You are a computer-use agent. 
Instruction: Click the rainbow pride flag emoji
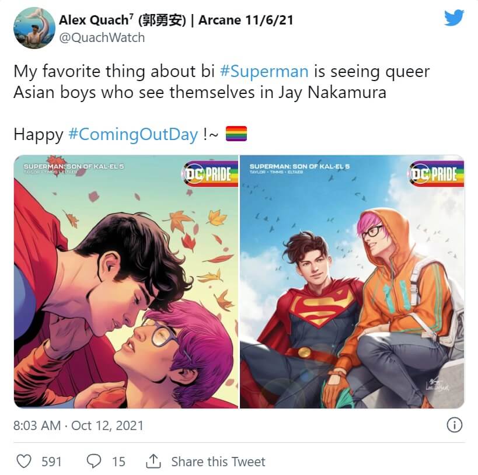236,134
